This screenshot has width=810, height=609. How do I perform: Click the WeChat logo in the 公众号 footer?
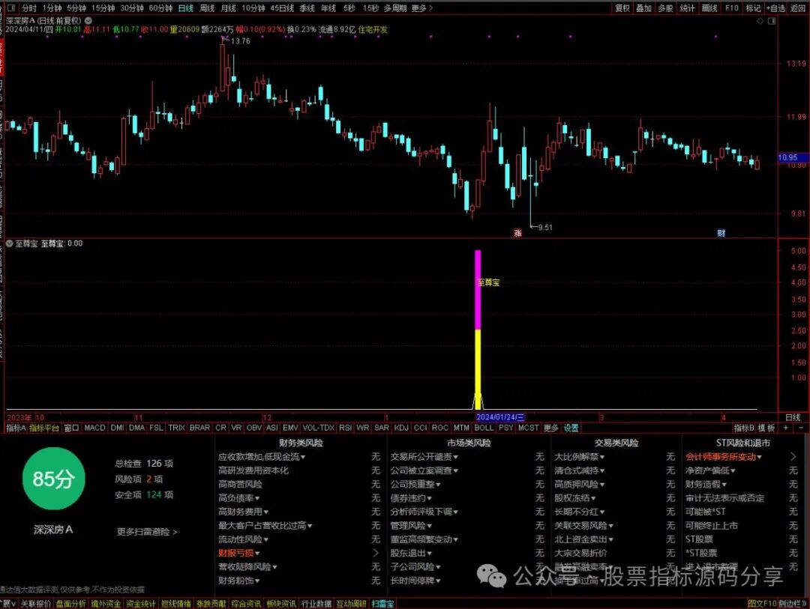point(491,575)
